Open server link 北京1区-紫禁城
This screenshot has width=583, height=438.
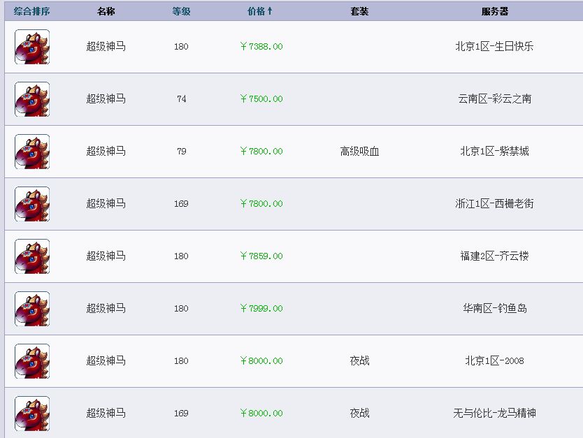coord(494,151)
